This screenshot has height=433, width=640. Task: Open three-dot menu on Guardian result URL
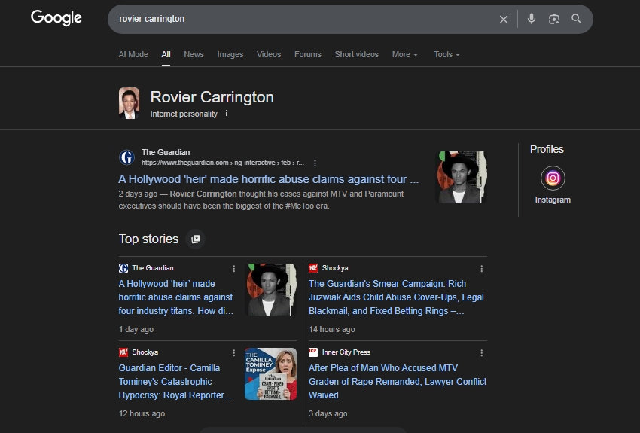click(x=315, y=163)
